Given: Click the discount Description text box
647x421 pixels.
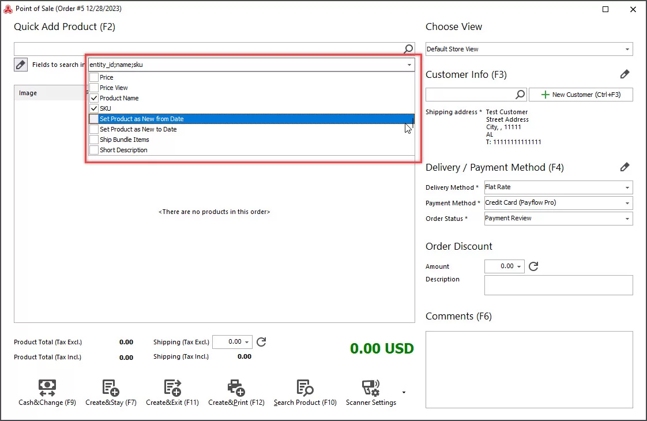Looking at the screenshot, I should [558, 285].
